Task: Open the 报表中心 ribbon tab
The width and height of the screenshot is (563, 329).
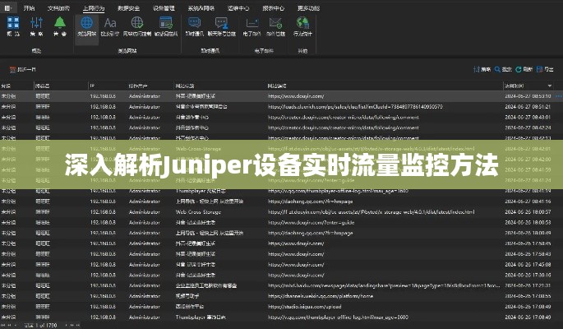Action: [273, 8]
